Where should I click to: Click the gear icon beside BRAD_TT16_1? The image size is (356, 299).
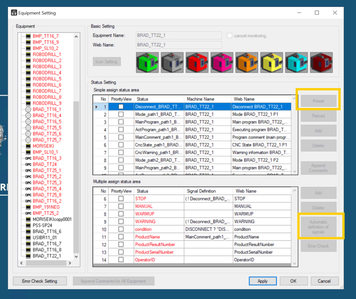point(28,109)
